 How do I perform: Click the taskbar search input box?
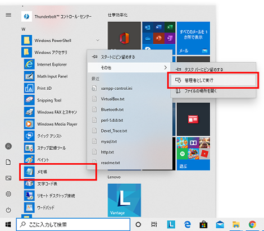[73, 224]
